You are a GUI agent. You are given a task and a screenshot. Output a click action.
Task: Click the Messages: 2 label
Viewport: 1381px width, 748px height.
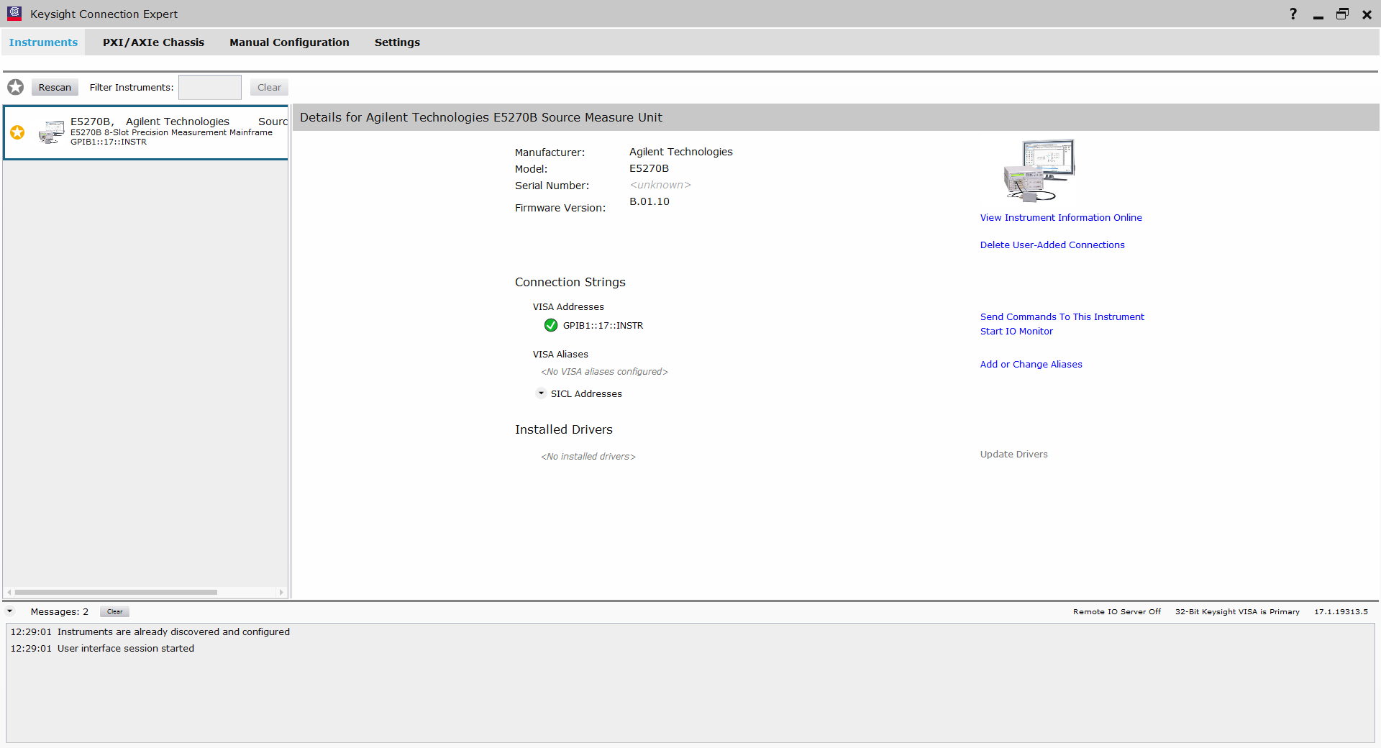point(60,611)
